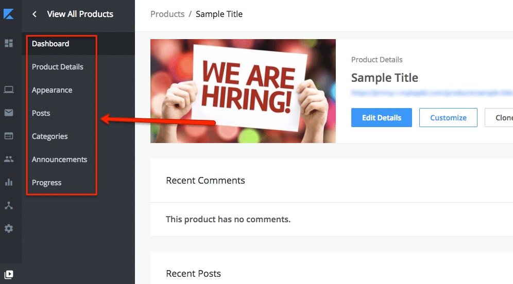Click the We Are Hiring product thumbnail

[x=243, y=91]
